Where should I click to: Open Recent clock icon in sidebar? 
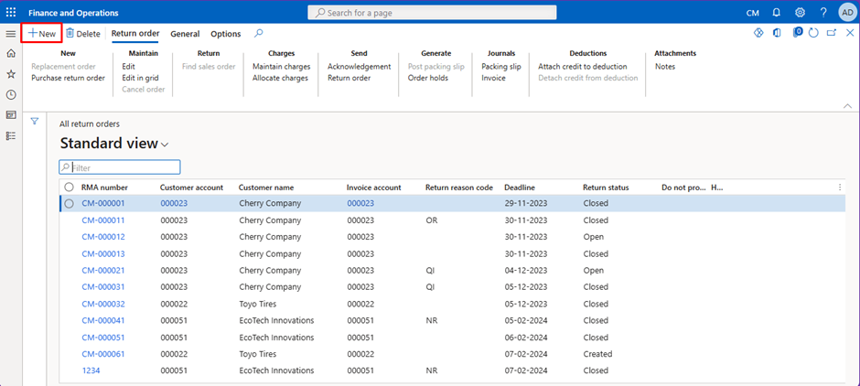10,95
